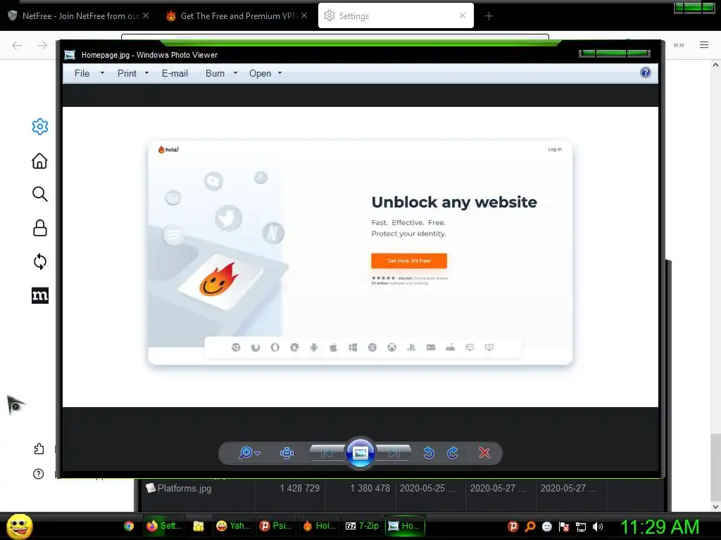Open the Sync sidebar icon
The width and height of the screenshot is (721, 540).
40,262
